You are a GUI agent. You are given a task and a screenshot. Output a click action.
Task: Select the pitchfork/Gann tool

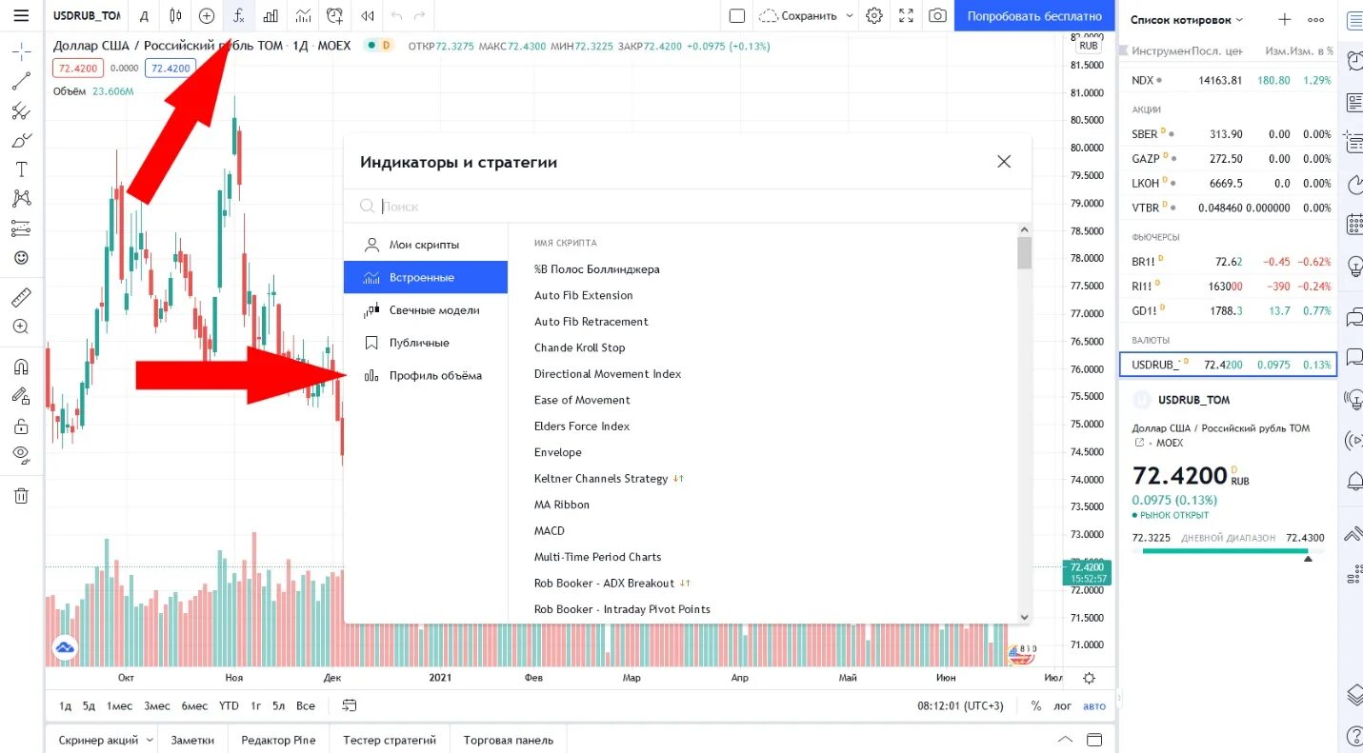[x=21, y=111]
